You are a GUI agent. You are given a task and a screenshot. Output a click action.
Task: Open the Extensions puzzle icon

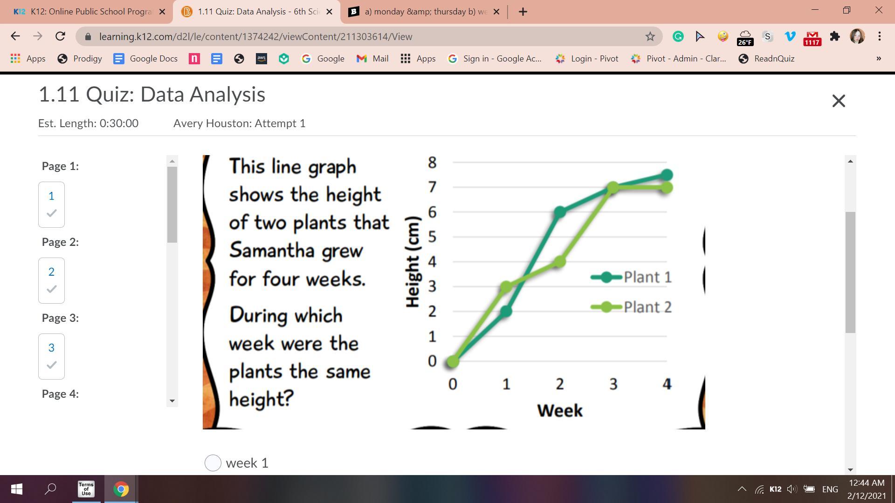click(x=835, y=36)
